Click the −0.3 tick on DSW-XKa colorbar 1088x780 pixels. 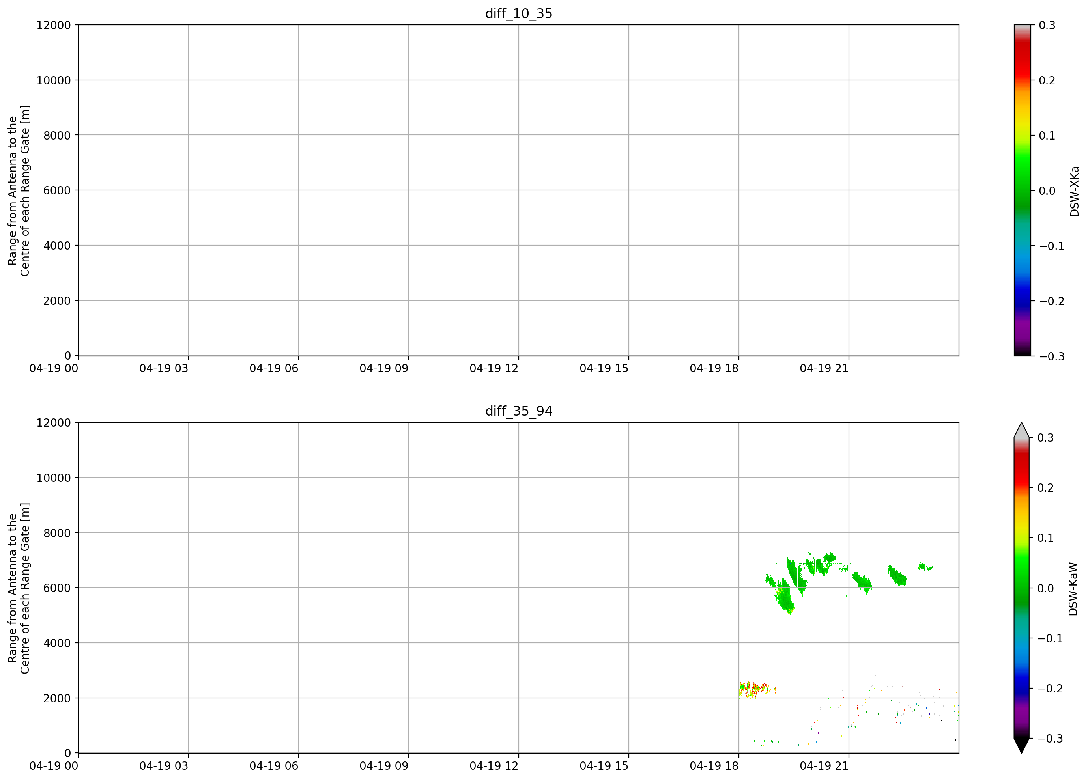pos(1052,357)
